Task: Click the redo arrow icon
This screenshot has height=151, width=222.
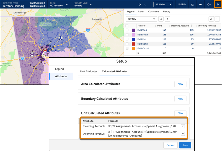Action: tap(145, 4)
